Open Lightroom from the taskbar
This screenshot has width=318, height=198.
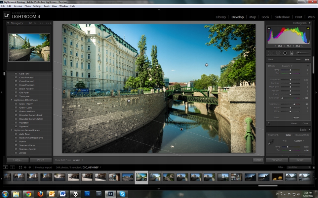[110, 194]
